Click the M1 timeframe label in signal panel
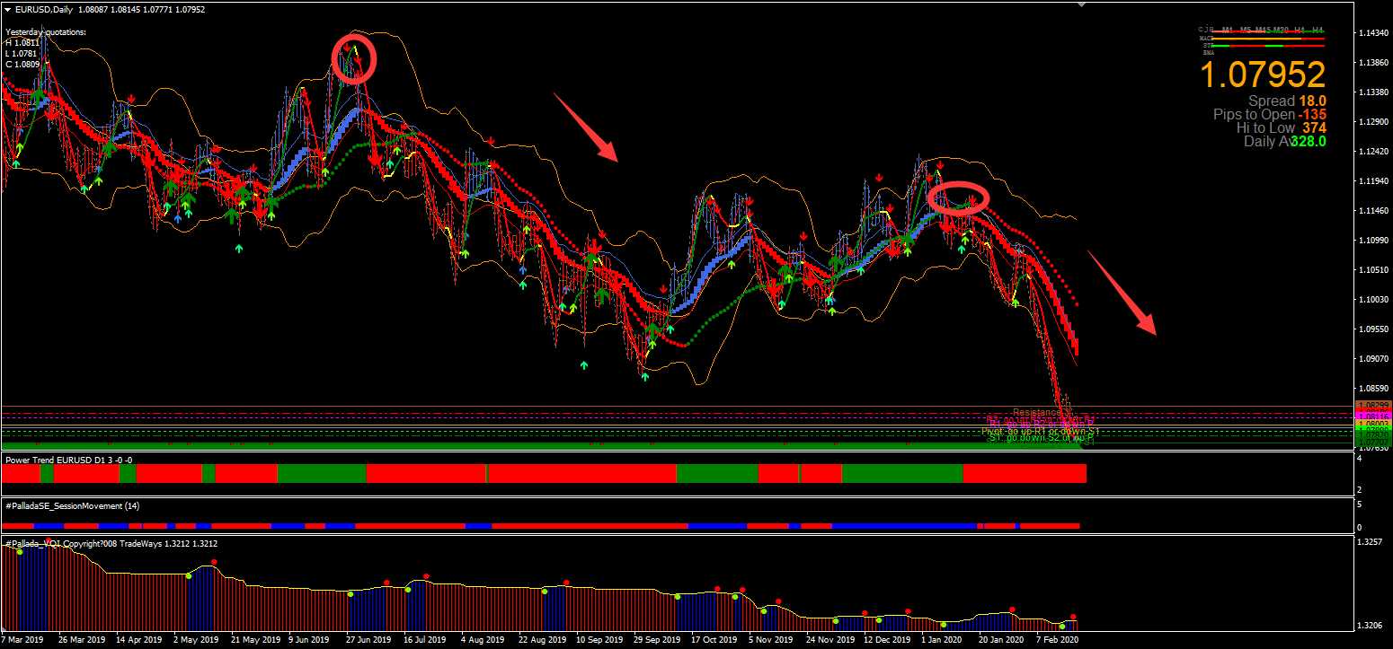Viewport: 1393px width, 649px height. pos(1228,30)
